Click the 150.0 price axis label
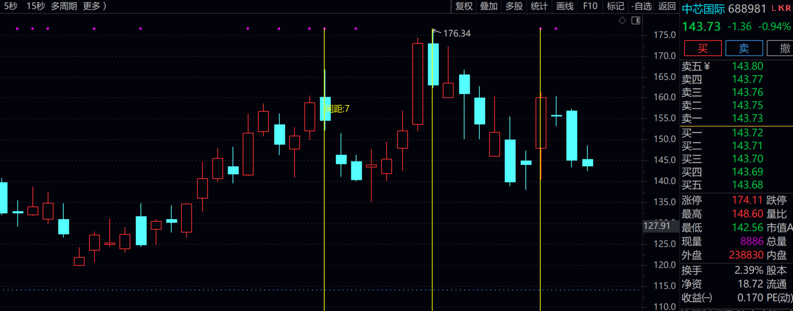 [x=664, y=139]
